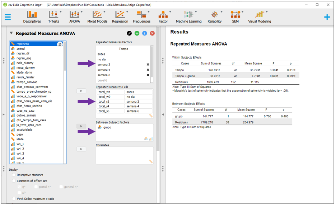Remove the semana 6 factor level

pos(148,75)
